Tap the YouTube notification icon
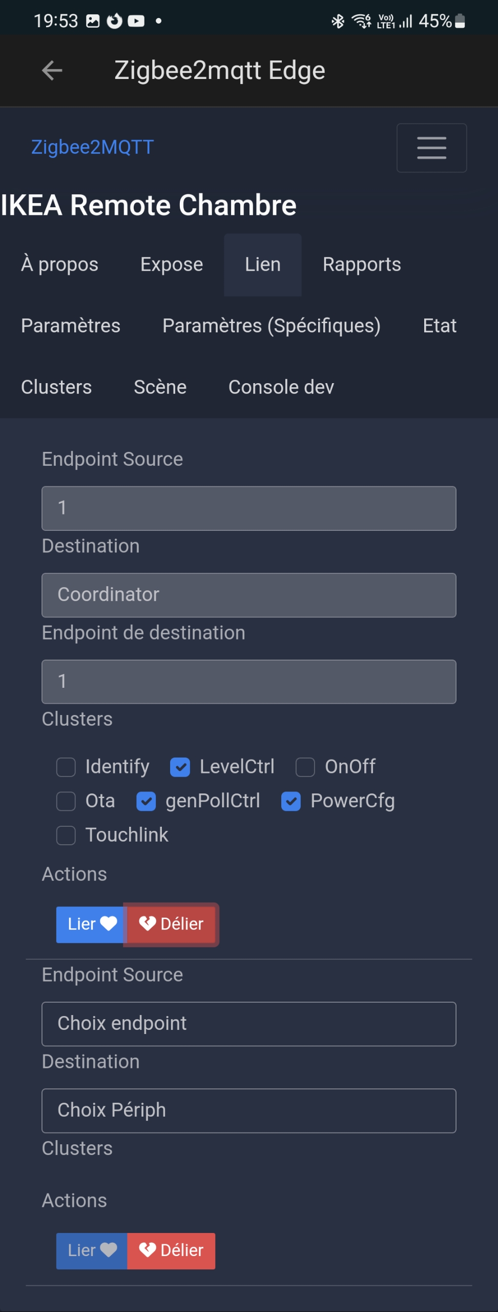Image resolution: width=498 pixels, height=1312 pixels. pos(136,21)
